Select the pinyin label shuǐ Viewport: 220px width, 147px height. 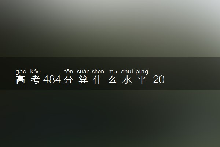tap(127, 71)
